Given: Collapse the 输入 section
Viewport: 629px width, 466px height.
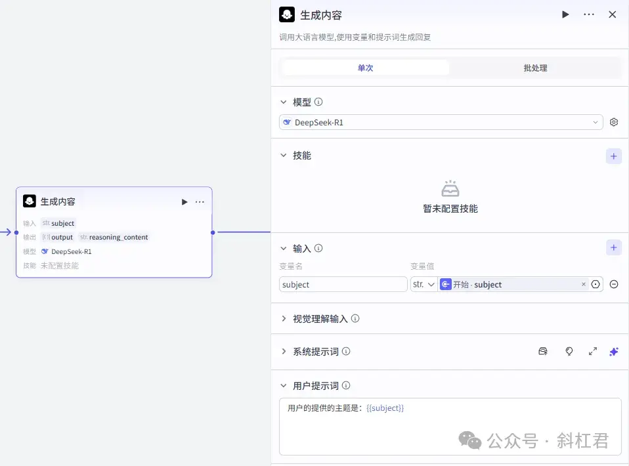Looking at the screenshot, I should [x=284, y=248].
